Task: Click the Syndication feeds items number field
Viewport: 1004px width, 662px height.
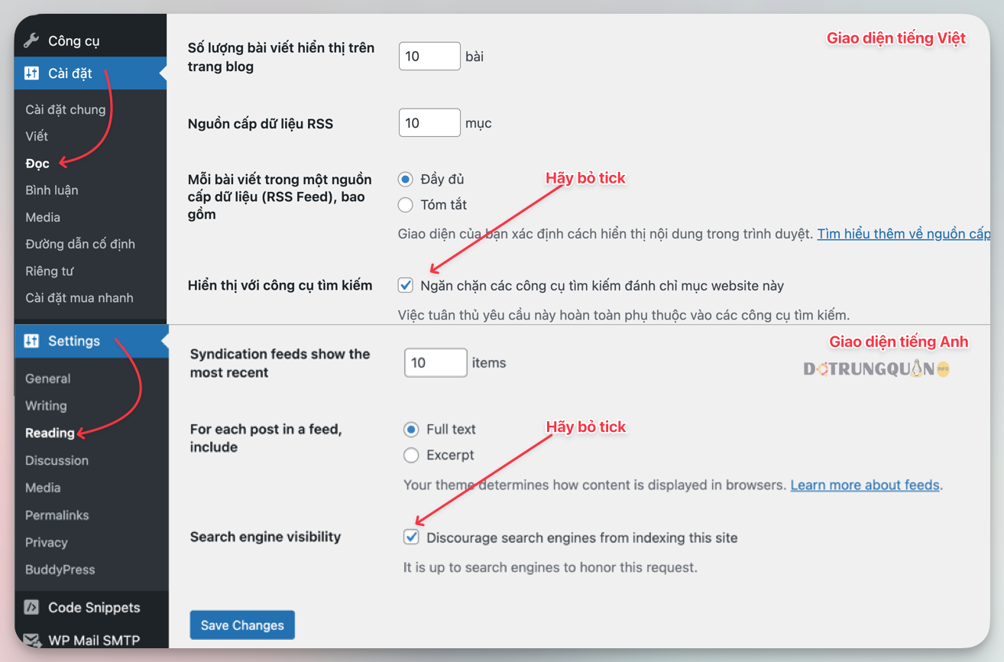Action: click(x=436, y=363)
